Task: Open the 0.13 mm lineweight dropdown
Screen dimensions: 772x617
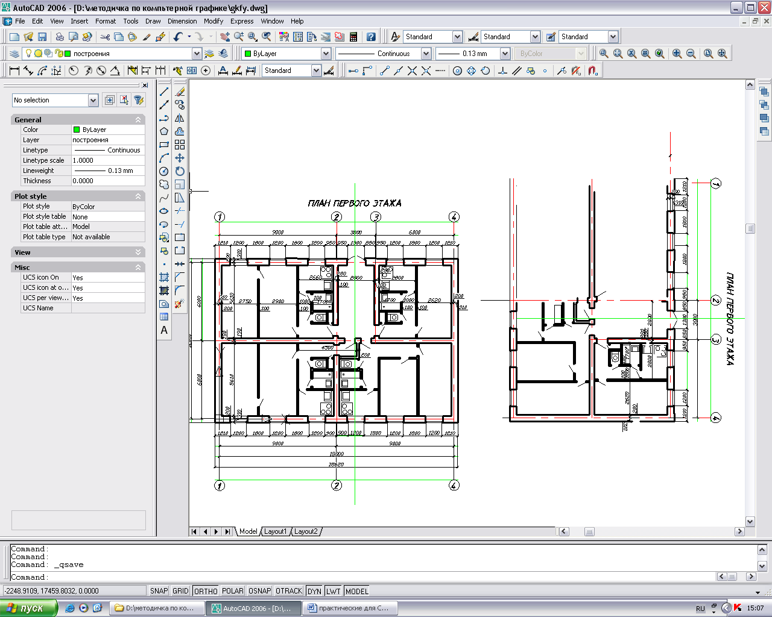Action: (x=505, y=54)
